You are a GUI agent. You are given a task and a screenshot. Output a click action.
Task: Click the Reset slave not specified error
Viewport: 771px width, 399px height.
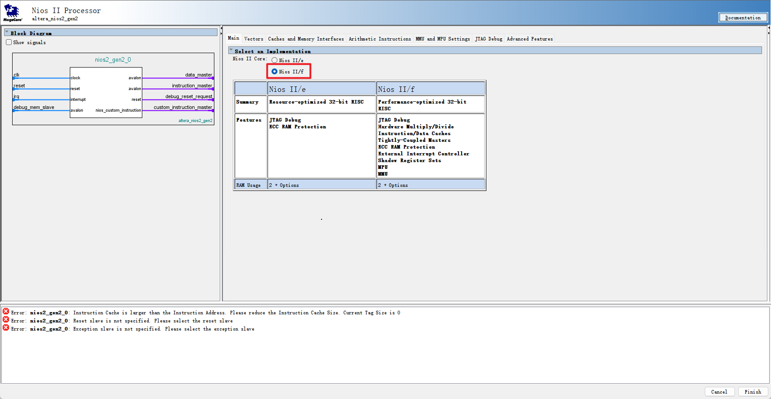(122, 321)
